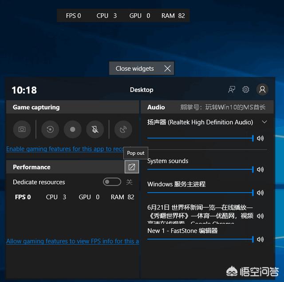The width and height of the screenshot is (284, 282).
Task: Adjust the Realtek master volume slider
Action: [x=201, y=138]
